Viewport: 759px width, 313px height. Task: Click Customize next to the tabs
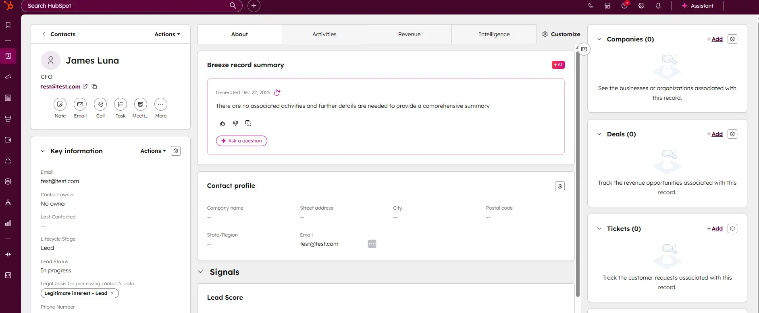point(561,34)
